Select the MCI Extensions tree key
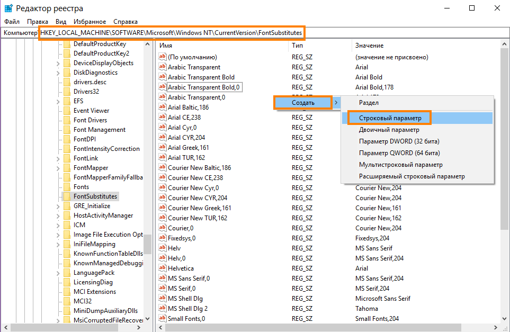 pos(95,292)
